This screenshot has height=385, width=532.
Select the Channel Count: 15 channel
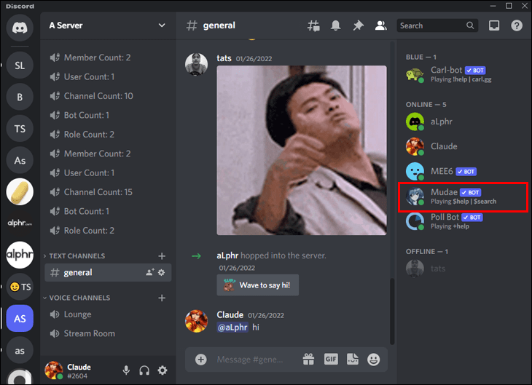(x=108, y=192)
